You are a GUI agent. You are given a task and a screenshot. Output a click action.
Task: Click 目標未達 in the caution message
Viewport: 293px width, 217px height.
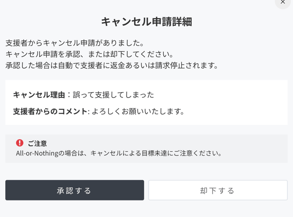[x=154, y=153]
